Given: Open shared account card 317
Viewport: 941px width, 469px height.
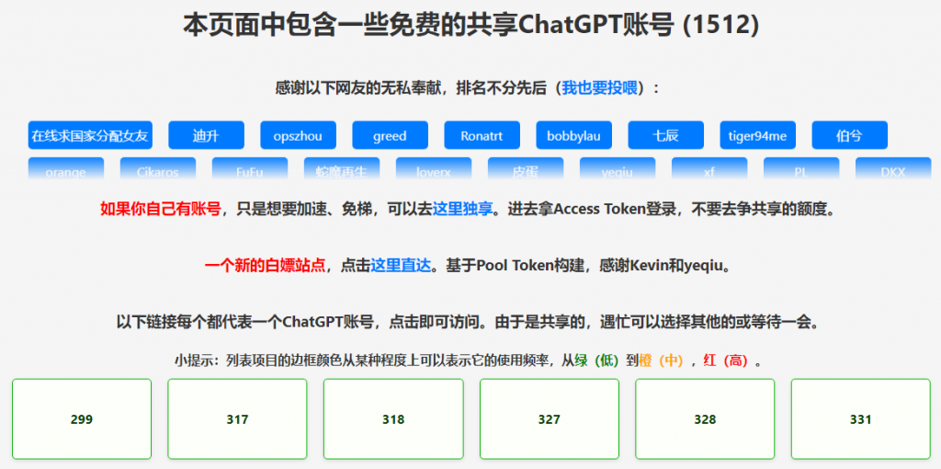Looking at the screenshot, I should point(238,419).
